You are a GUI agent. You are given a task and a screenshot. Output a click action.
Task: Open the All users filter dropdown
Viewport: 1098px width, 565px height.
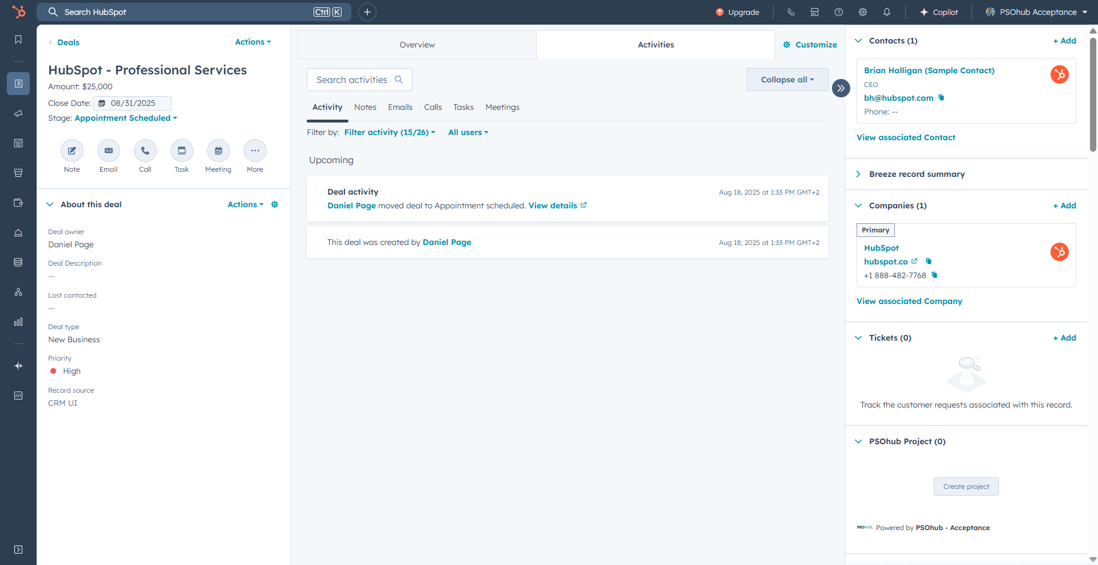(x=468, y=132)
